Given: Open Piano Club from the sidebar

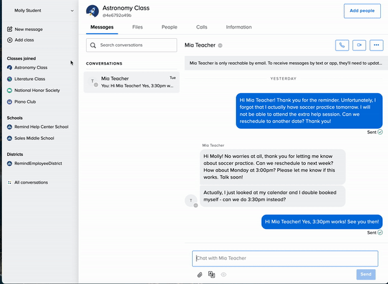Looking at the screenshot, I should tap(26, 102).
